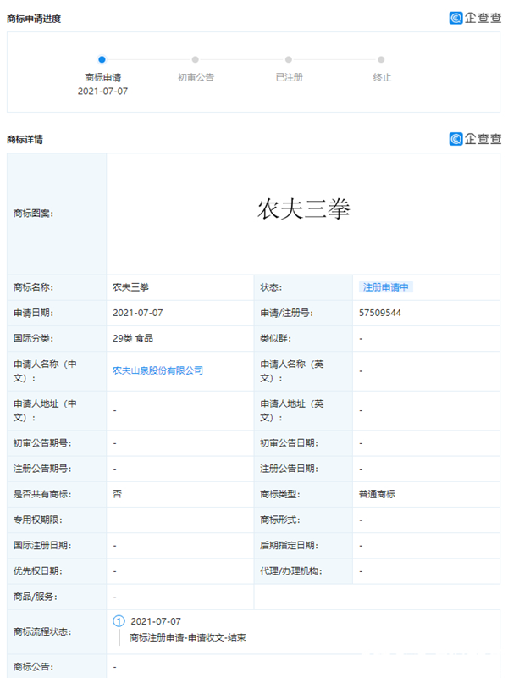Open the 农夫山泉股份有限公司 applicant link
The image size is (508, 678).
(157, 370)
